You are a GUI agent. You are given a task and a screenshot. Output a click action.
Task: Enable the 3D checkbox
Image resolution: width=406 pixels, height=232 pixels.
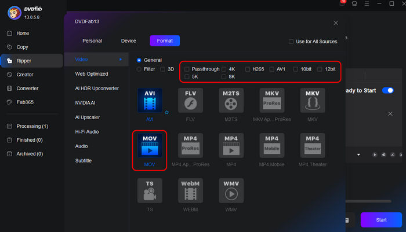click(162, 69)
